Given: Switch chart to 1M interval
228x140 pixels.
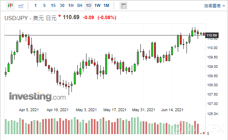Looking at the screenshot, I should pyautogui.click(x=106, y=6).
